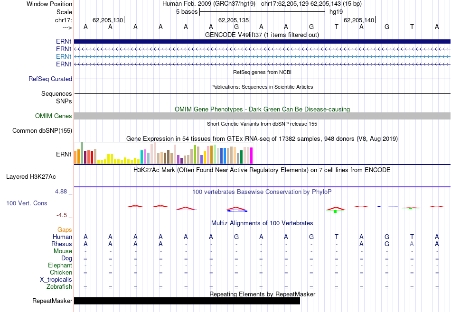Open the GENCODE V49lift37 track title

[262, 35]
